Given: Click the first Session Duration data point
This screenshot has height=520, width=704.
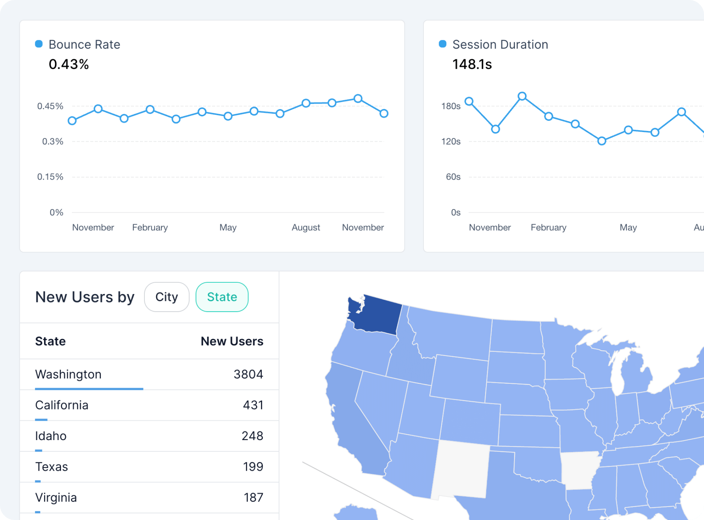Looking at the screenshot, I should (x=469, y=101).
